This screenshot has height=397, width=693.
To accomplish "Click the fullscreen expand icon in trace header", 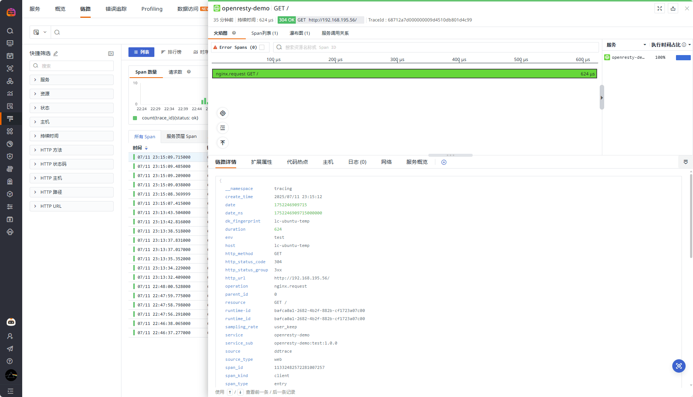I will [x=660, y=9].
